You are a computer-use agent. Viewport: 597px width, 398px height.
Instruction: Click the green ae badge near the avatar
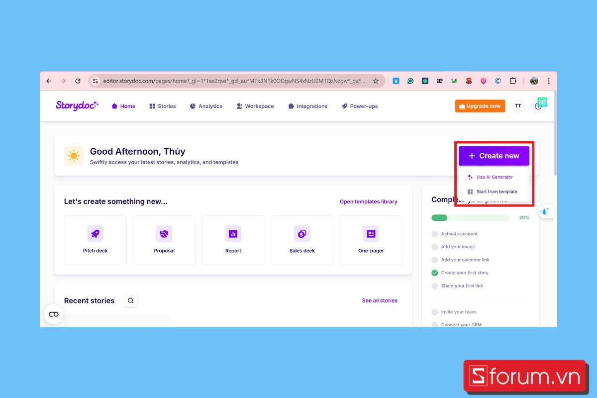[542, 102]
